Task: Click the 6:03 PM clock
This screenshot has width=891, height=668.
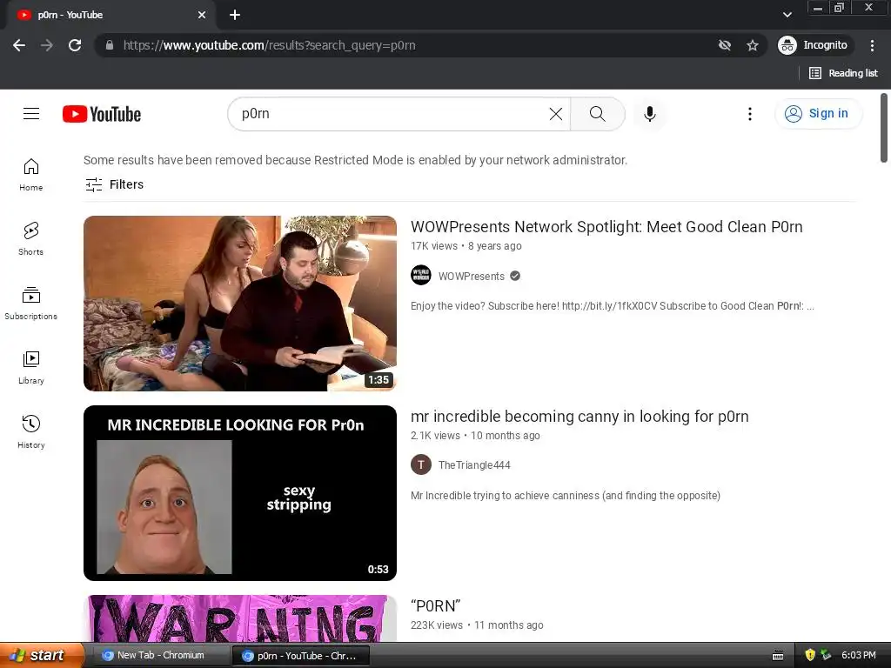Action: 858,655
